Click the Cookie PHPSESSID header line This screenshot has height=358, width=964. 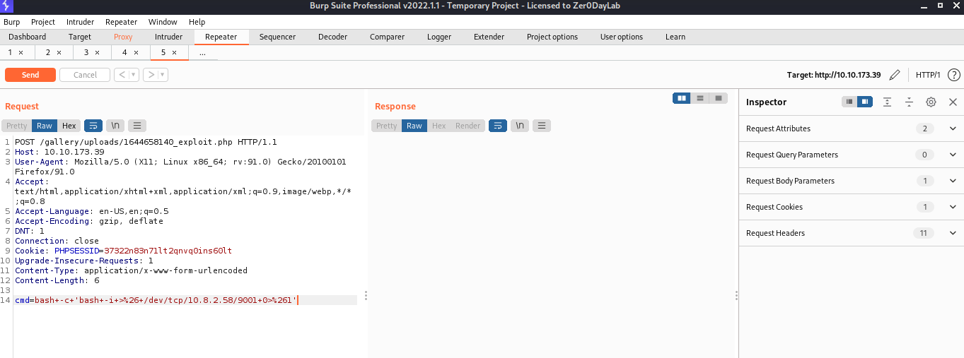pos(123,251)
